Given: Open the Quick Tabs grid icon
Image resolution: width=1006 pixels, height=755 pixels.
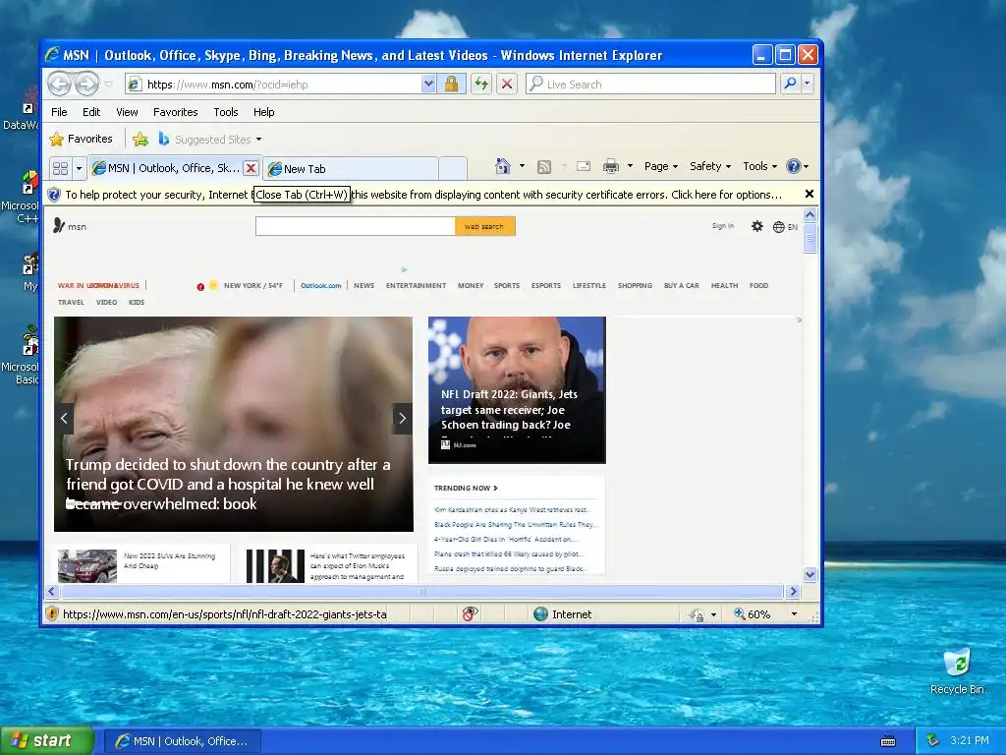Looking at the screenshot, I should [x=60, y=169].
